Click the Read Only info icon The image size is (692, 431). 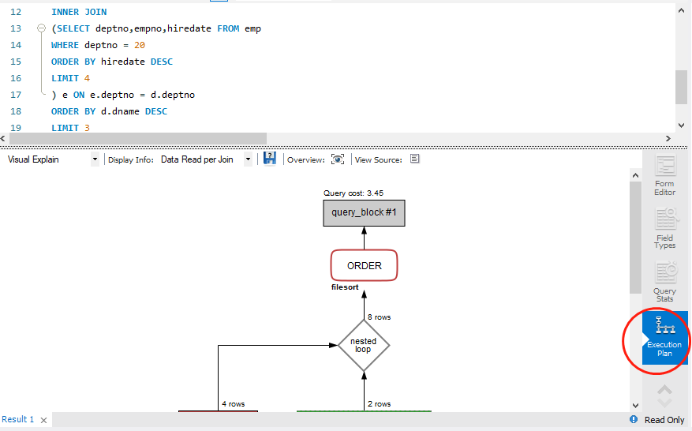634,419
